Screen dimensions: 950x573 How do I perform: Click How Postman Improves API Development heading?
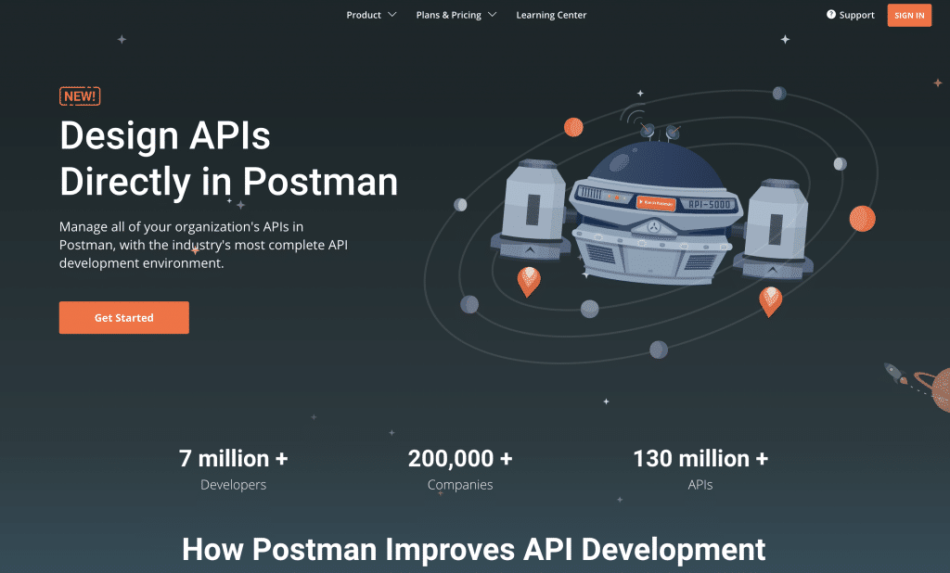coord(474,550)
